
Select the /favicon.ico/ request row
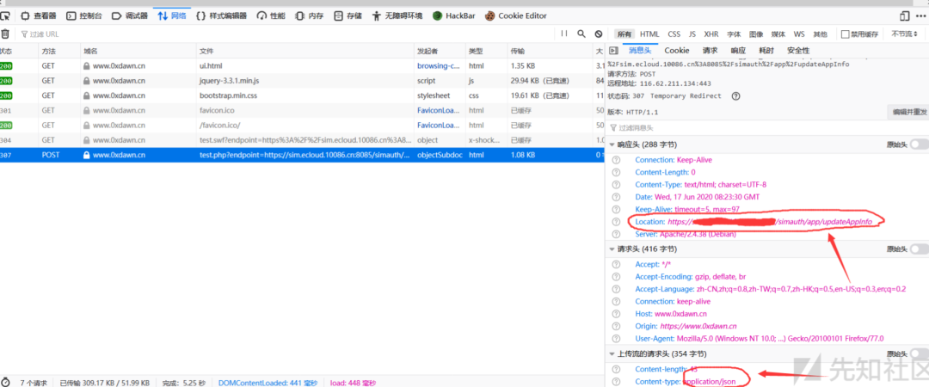(302, 125)
